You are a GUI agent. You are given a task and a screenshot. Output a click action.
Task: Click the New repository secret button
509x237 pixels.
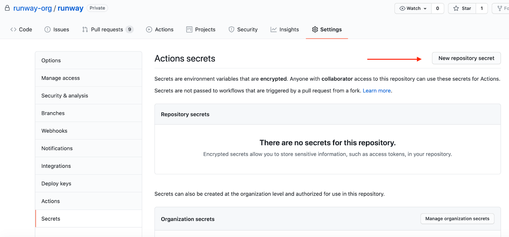466,58
